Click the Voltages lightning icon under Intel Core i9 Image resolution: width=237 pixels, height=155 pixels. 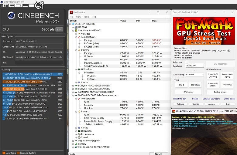tap(79, 34)
